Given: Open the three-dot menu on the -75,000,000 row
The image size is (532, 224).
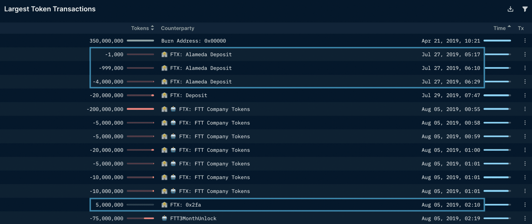Looking at the screenshot, I should (x=525, y=218).
